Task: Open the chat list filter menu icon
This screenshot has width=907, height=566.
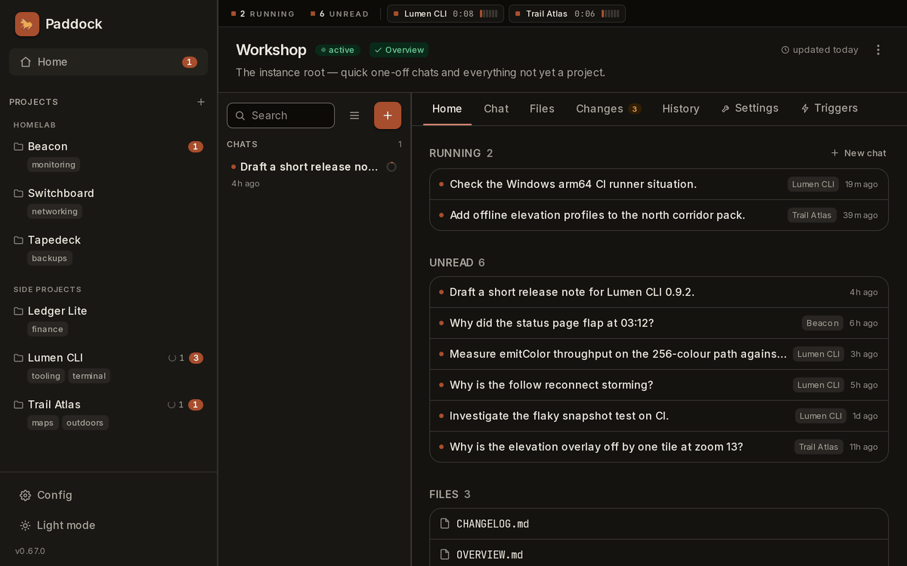Action: point(354,115)
